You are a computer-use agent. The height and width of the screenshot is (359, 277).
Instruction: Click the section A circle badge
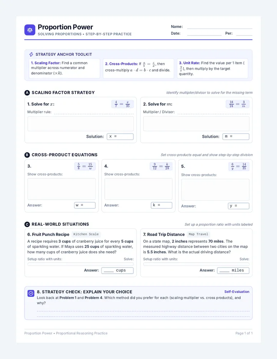27,93
